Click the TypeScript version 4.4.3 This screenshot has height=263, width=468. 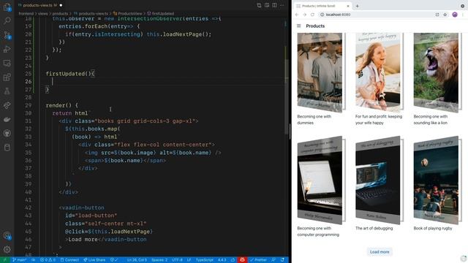point(222,260)
